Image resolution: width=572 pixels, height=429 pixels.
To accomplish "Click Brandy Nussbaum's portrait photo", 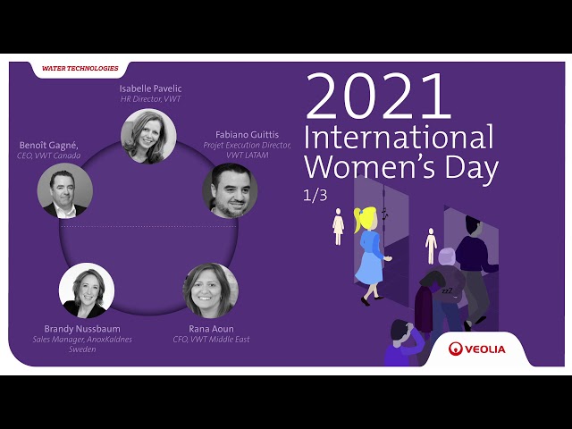I will [87, 290].
